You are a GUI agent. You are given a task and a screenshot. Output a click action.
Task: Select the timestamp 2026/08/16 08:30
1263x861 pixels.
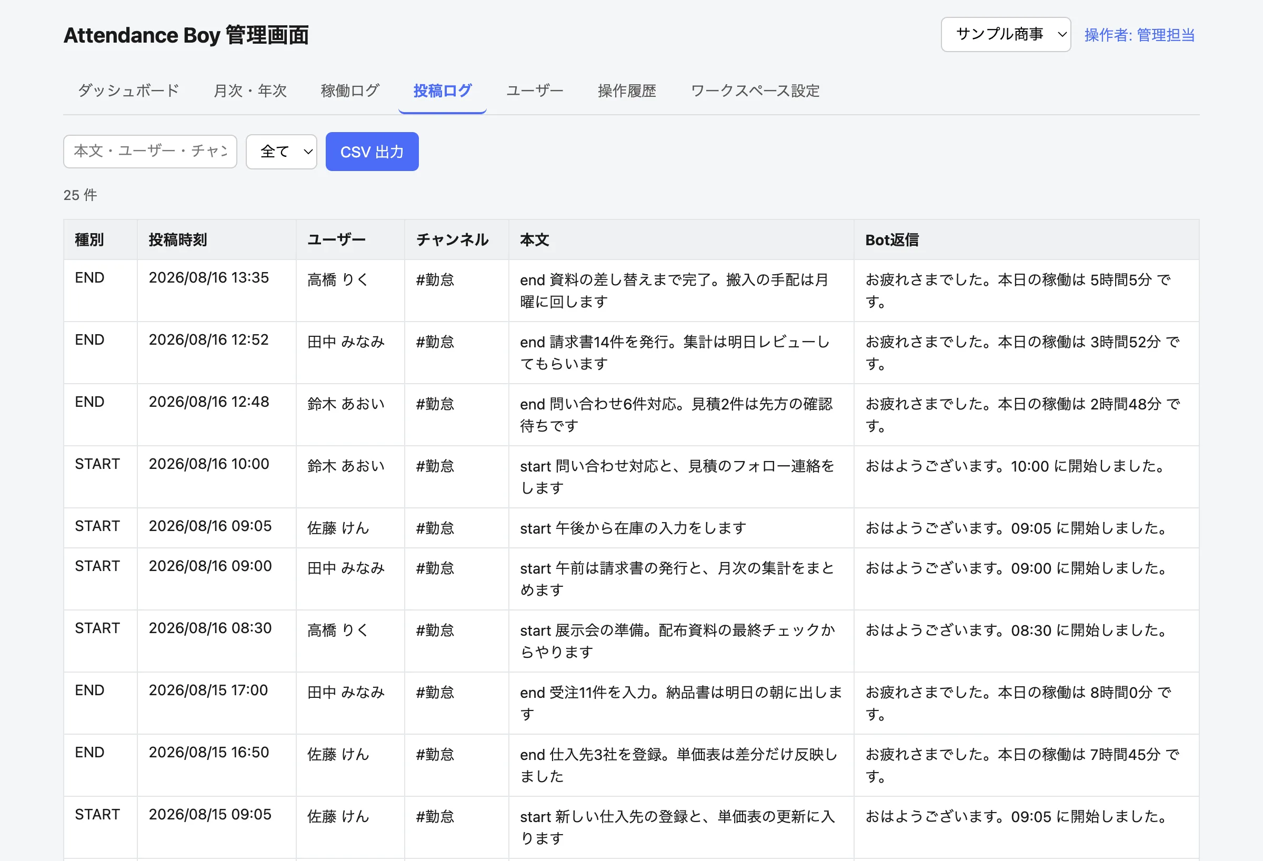click(210, 628)
